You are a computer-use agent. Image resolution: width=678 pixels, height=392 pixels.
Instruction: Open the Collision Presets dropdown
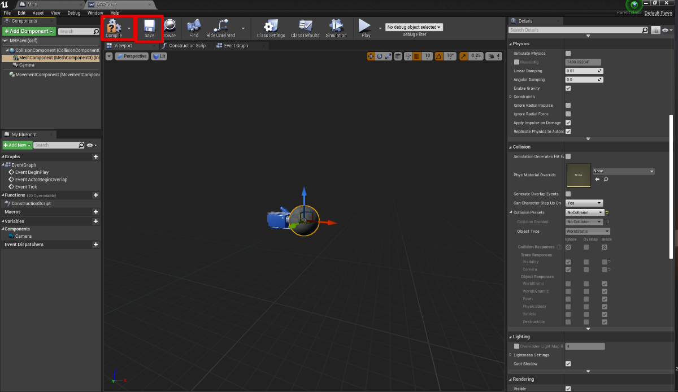tap(584, 212)
